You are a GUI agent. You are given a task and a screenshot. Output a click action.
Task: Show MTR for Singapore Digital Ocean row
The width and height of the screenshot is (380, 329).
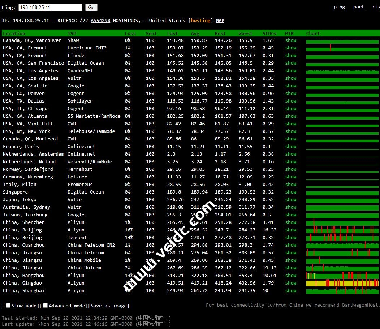tap(290, 192)
